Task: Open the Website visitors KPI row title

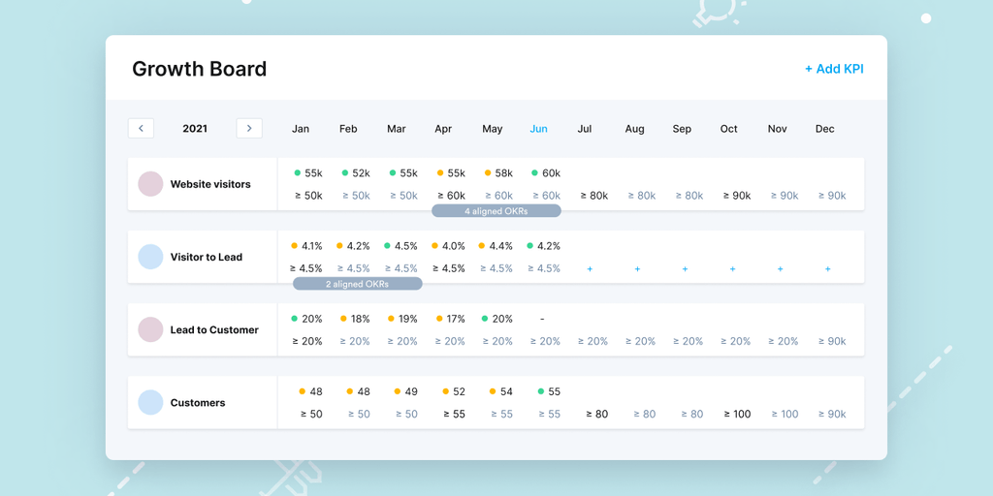Action: coord(210,184)
